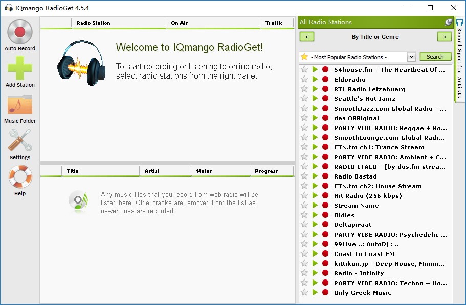Record PARTY VIBE RADIO: Psychedelic station
Image resolution: width=466 pixels, height=305 pixels.
click(x=325, y=235)
